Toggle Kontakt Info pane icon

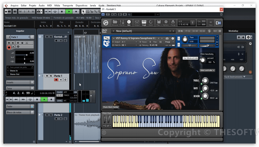129,23
